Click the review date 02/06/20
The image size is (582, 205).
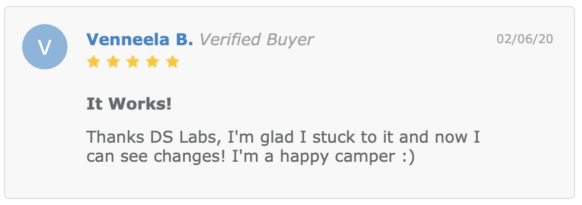525,39
